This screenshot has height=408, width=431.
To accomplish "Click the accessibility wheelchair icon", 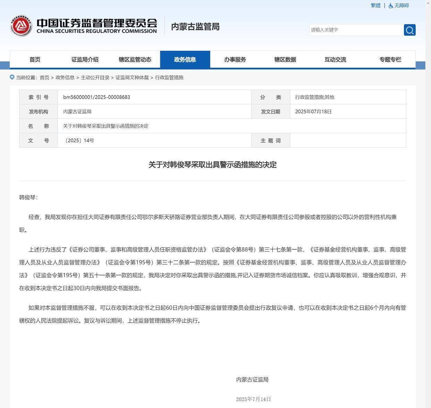I will tap(391, 6).
